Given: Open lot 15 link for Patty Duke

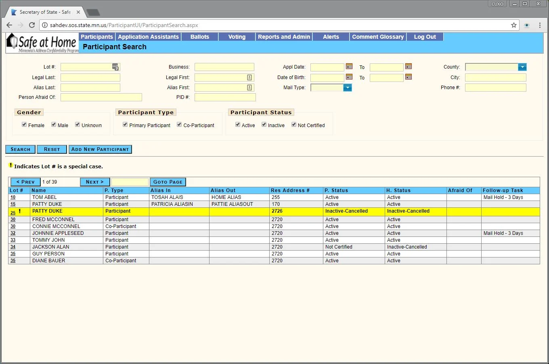Looking at the screenshot, I should point(13,204).
